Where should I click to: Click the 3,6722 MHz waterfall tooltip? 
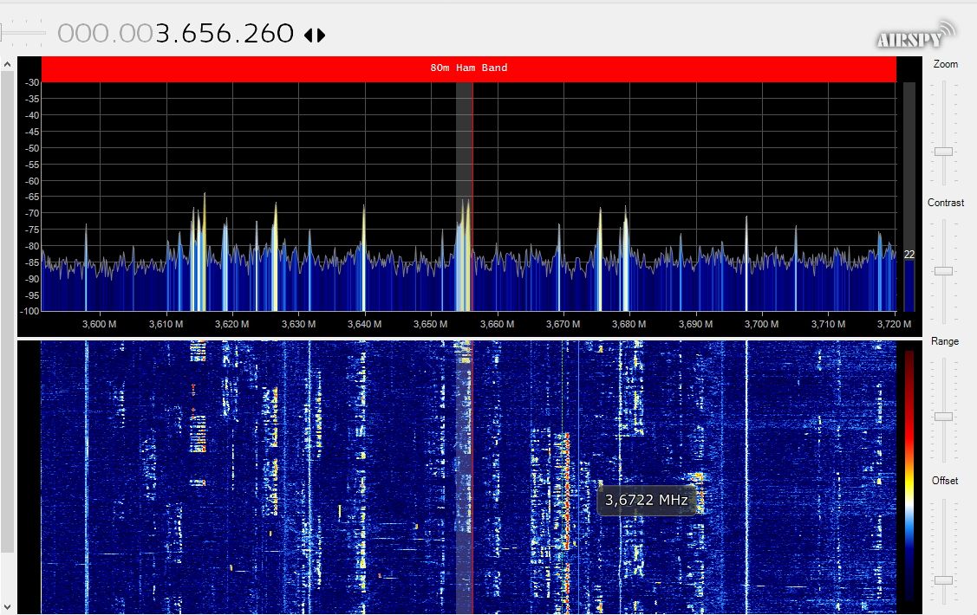[x=646, y=501]
